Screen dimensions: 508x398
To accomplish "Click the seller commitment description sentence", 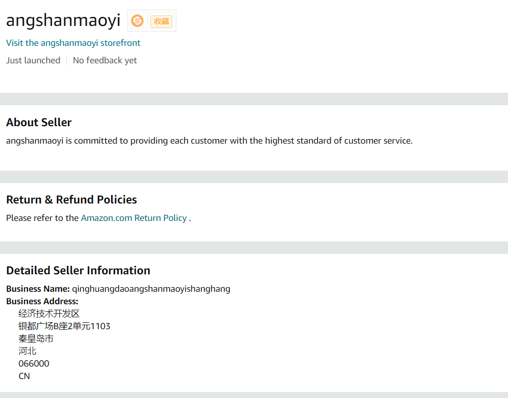I will pos(209,141).
